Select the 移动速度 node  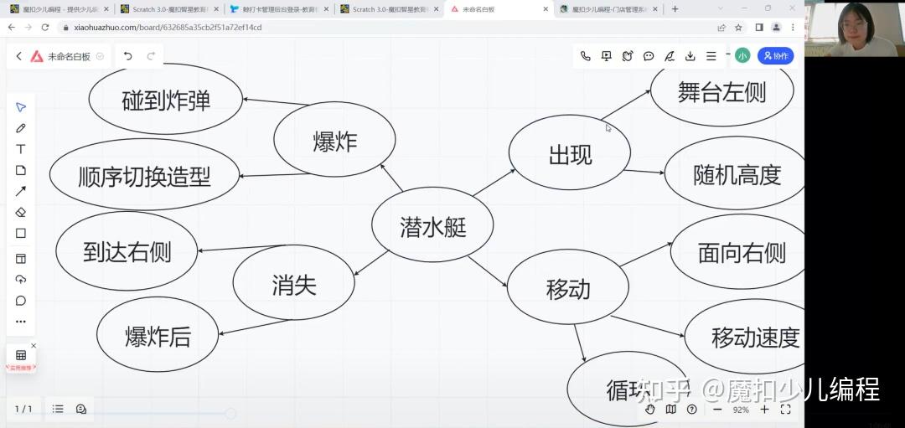(x=745, y=337)
